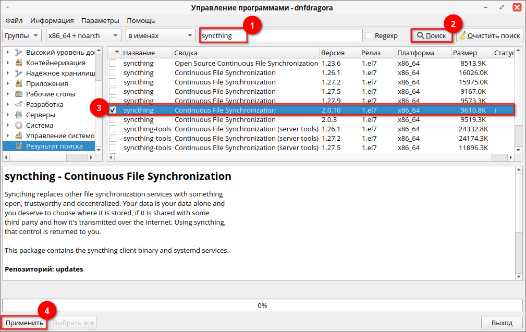This screenshot has width=526, height=332.
Task: Open the Группы filter dropdown
Action: tap(22, 35)
